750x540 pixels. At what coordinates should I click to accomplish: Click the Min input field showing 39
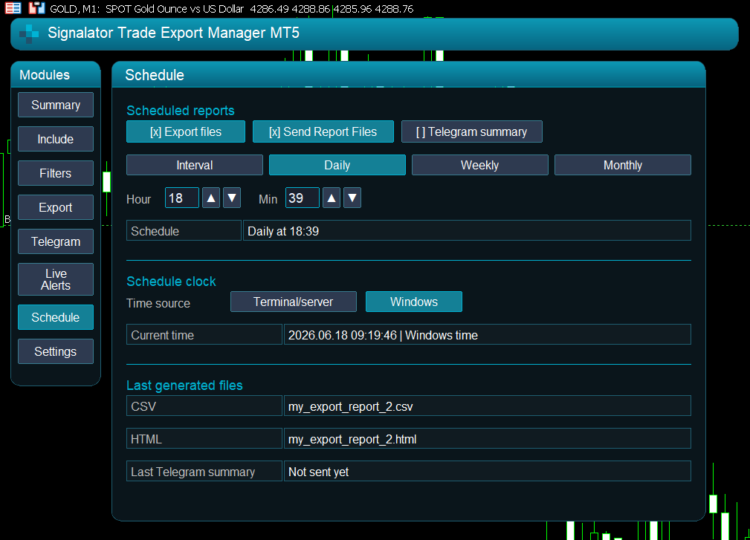pos(303,198)
